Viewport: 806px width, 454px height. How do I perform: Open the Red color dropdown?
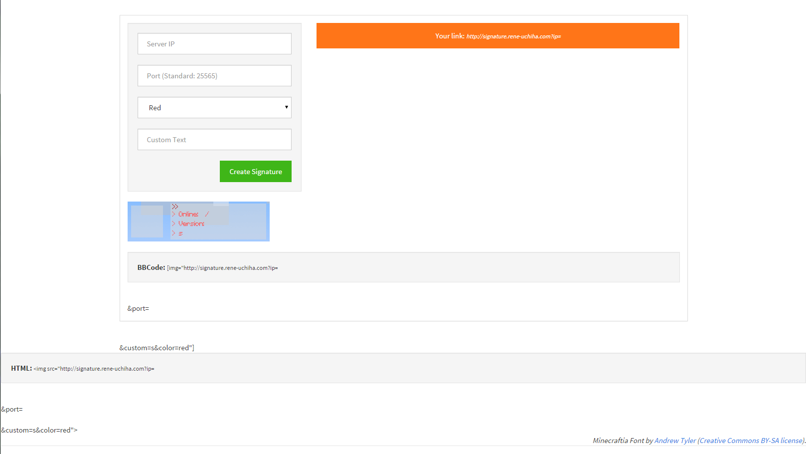[214, 108]
